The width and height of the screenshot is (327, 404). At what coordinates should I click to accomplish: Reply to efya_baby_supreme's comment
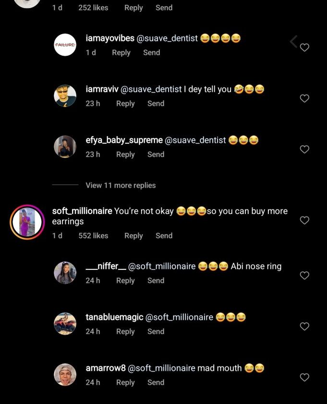125,154
